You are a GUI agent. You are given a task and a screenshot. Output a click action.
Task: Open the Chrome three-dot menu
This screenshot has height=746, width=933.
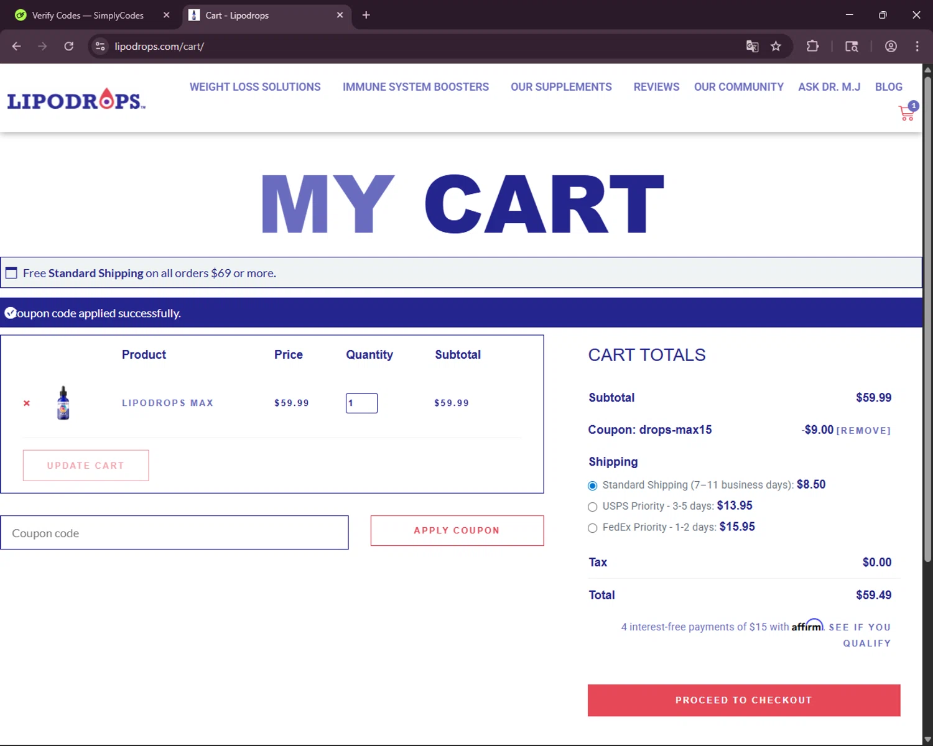pyautogui.click(x=917, y=46)
